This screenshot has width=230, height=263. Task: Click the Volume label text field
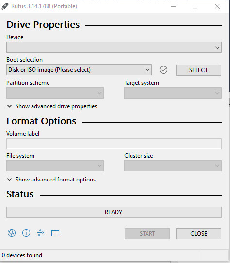[114, 144]
